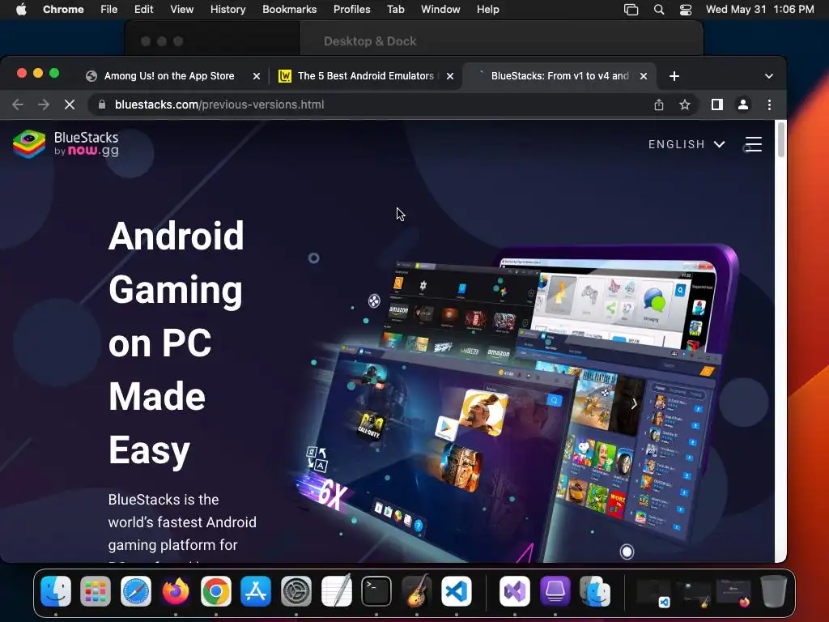The height and width of the screenshot is (622, 829).
Task: Open Finder from the Dock
Action: [x=56, y=591]
